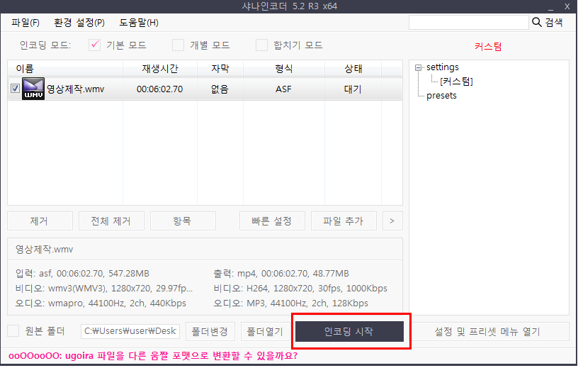Click the 폴더변경 button

tap(210, 331)
